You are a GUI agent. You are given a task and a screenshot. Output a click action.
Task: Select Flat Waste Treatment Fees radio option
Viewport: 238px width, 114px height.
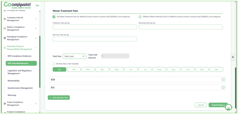tap(54, 17)
